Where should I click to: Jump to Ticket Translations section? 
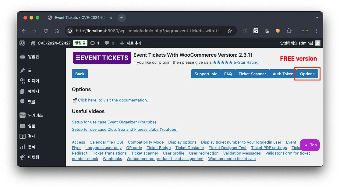coord(109,153)
